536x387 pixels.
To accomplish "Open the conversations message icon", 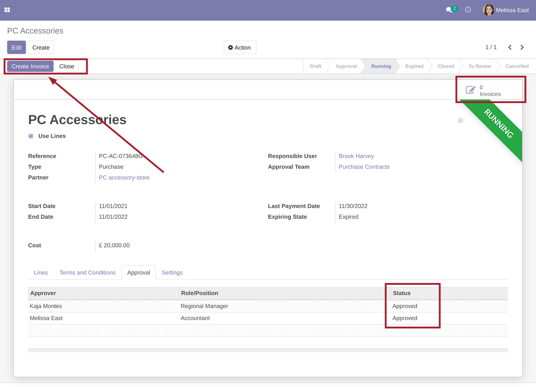I will 449,10.
